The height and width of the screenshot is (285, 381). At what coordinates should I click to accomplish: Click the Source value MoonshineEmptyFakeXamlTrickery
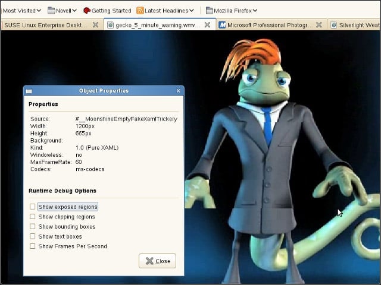click(126, 119)
